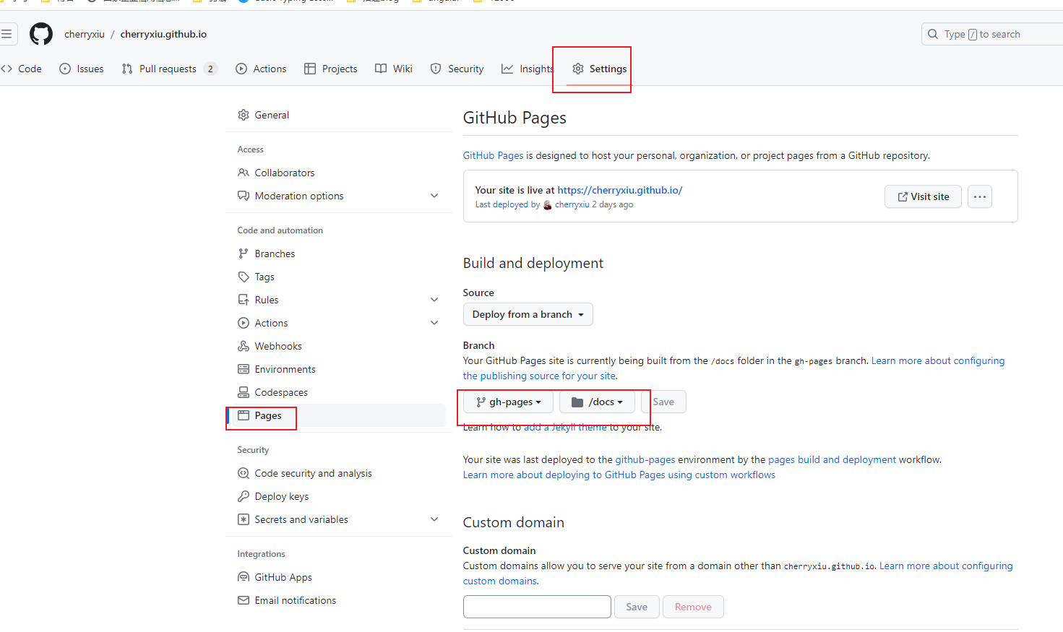
Task: Open the three-dots menu beside Visit site
Action: 980,196
